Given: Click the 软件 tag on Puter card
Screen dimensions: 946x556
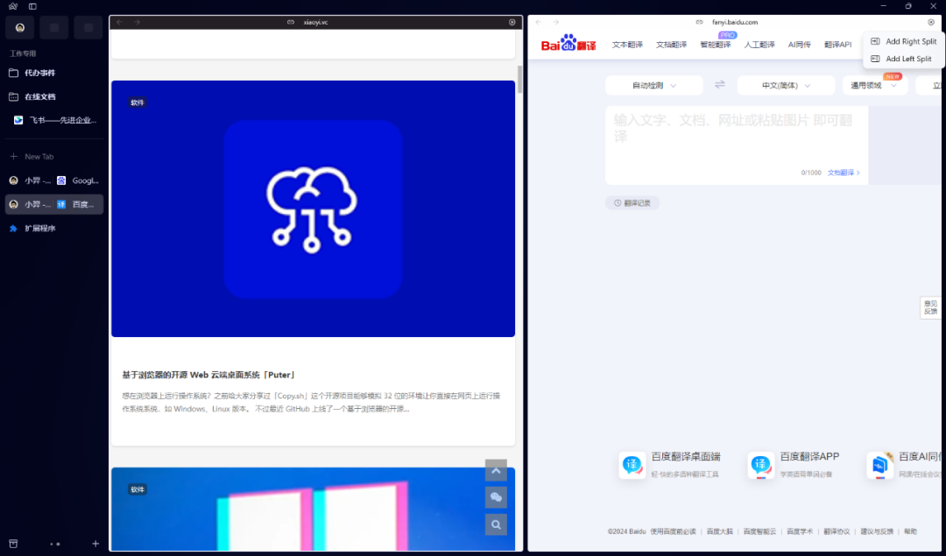Looking at the screenshot, I should 138,102.
